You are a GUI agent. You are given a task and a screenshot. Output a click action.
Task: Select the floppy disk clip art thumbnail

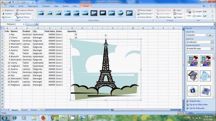coord(193,91)
